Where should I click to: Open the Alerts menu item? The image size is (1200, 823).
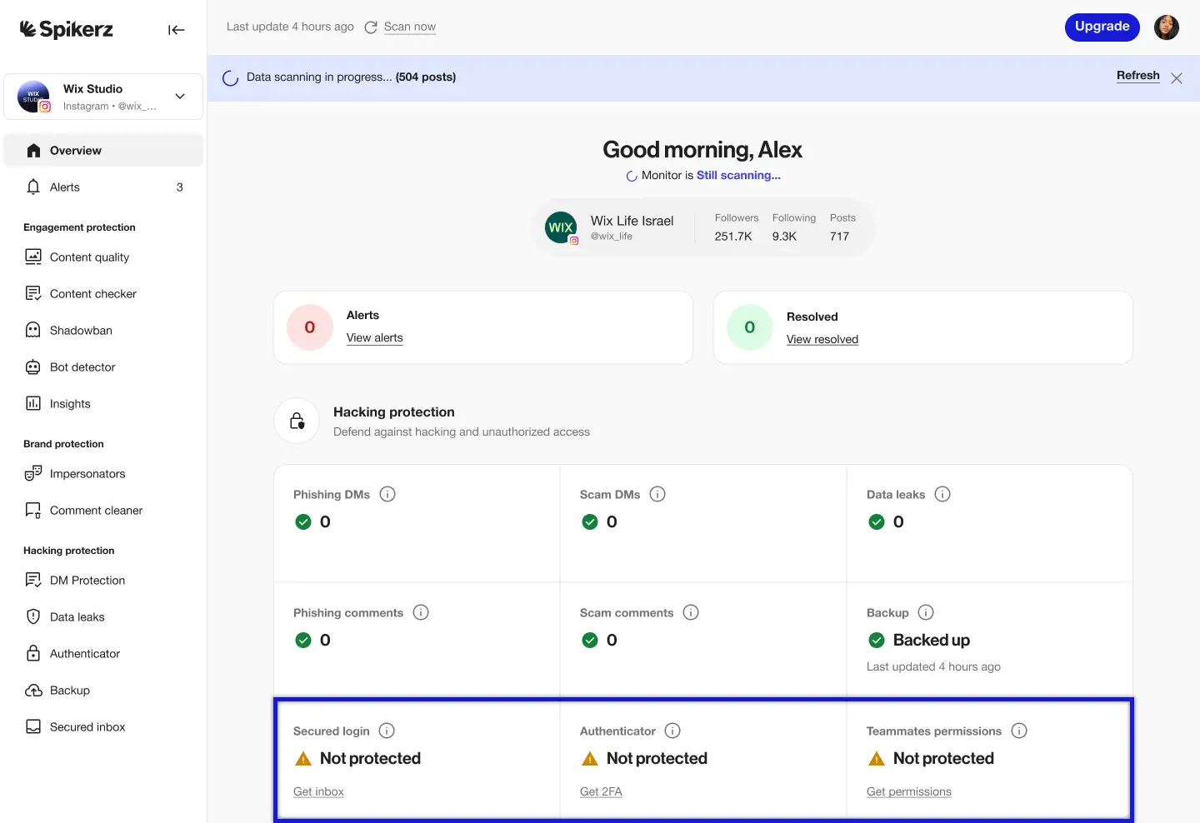103,187
